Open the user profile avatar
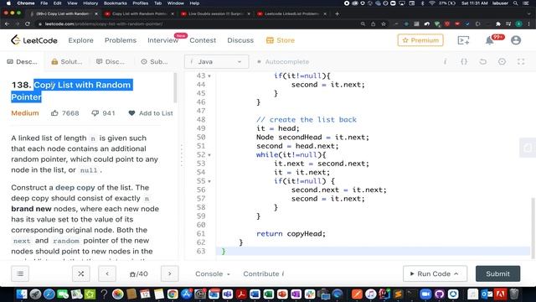This screenshot has height=302, width=536. tap(516, 40)
